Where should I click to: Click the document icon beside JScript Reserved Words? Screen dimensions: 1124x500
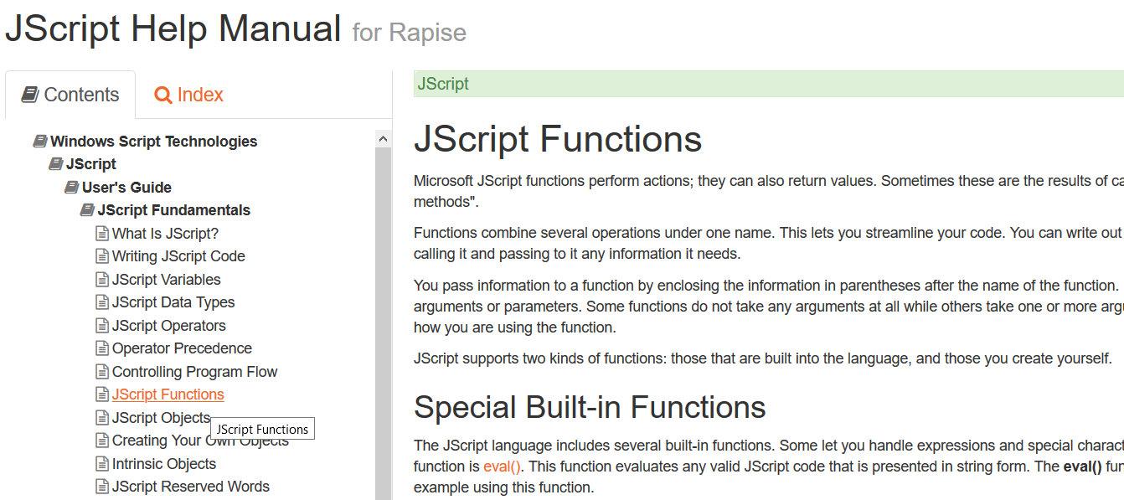(x=102, y=487)
